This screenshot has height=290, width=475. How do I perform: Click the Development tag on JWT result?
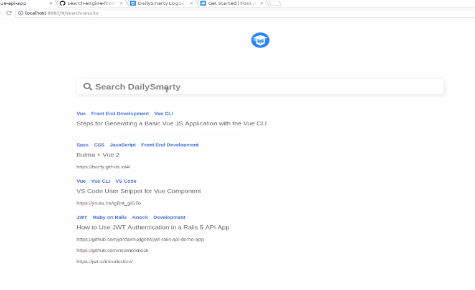click(x=169, y=217)
